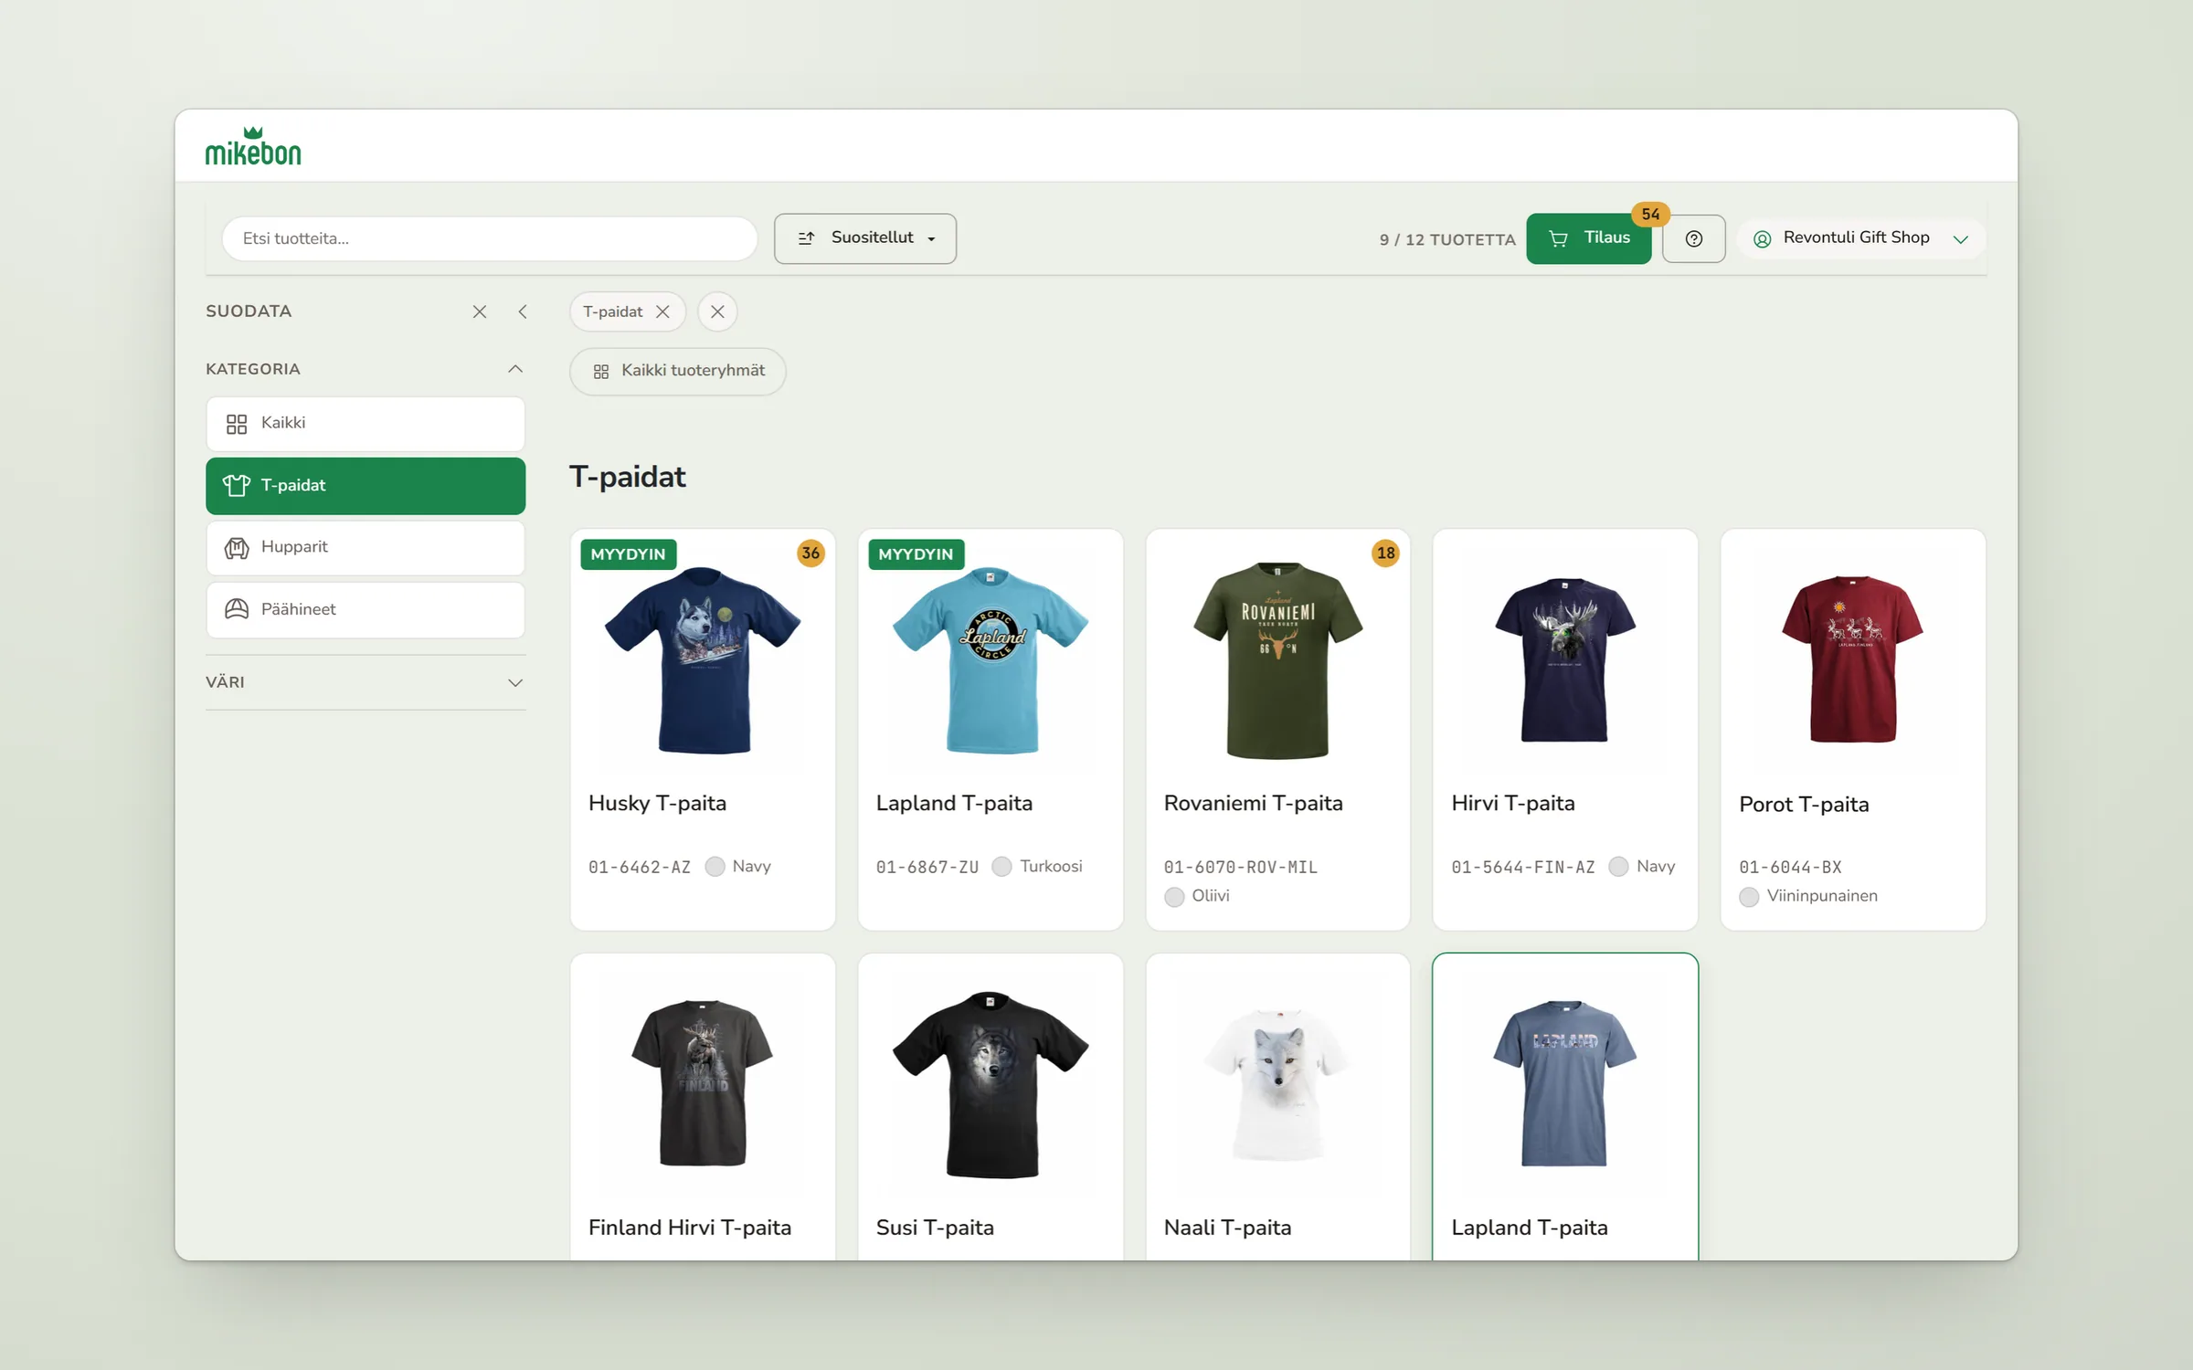This screenshot has width=2193, height=1370.
Task: Open the Revontuli Gift Shop account dropdown
Action: pyautogui.click(x=1860, y=238)
